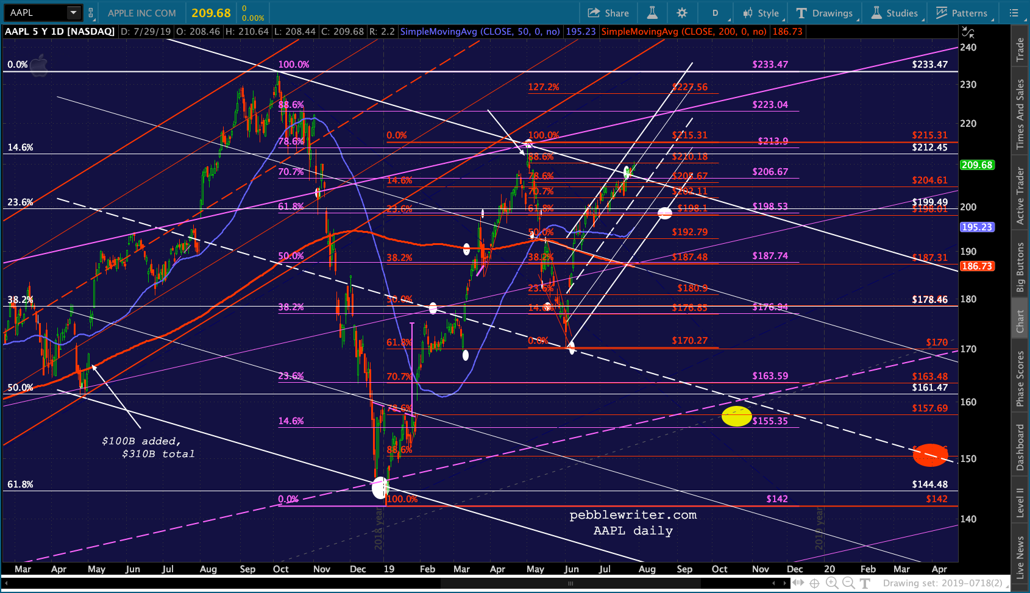
Task: Click the chart compress/expand arrows icon
Action: [x=798, y=583]
